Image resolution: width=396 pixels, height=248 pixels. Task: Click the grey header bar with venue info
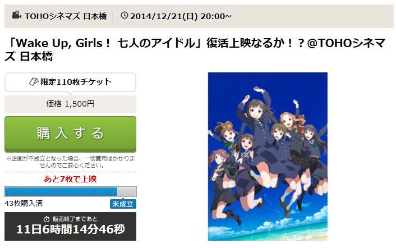tap(199, 16)
